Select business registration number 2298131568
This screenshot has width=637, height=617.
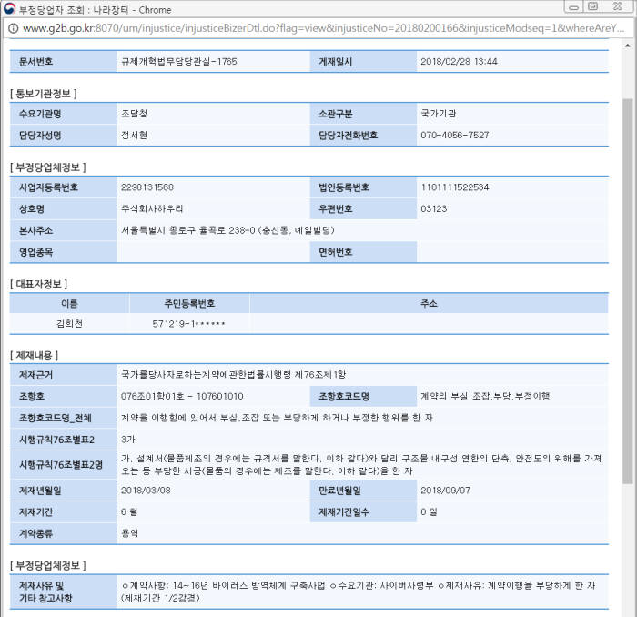[x=147, y=187]
